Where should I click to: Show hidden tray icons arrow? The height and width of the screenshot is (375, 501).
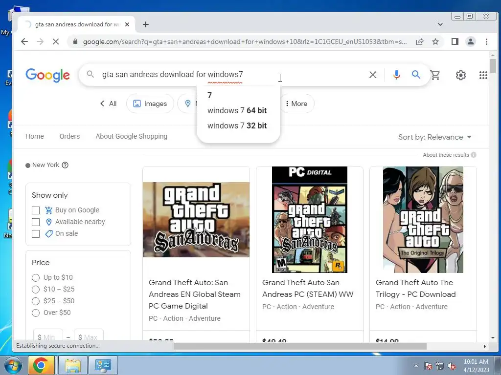pos(416,366)
